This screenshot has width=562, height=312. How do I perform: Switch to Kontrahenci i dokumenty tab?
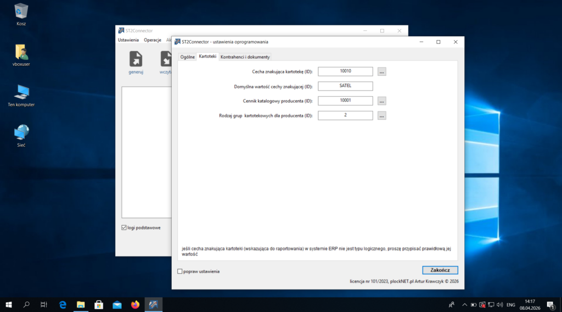click(245, 57)
